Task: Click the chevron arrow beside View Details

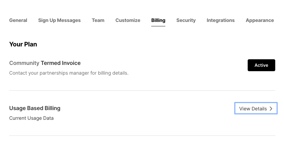Action: point(271,109)
